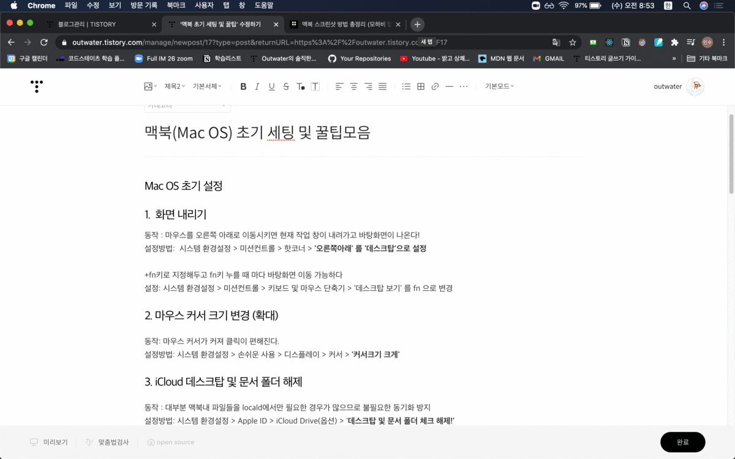Open the text color tool
The height and width of the screenshot is (459, 735).
(301, 87)
